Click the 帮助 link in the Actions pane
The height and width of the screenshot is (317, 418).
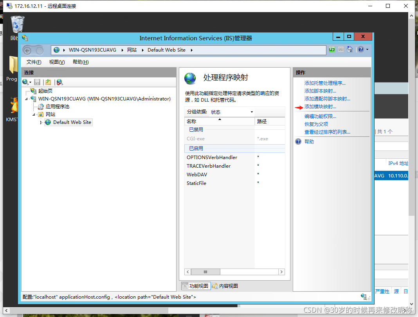pyautogui.click(x=309, y=141)
